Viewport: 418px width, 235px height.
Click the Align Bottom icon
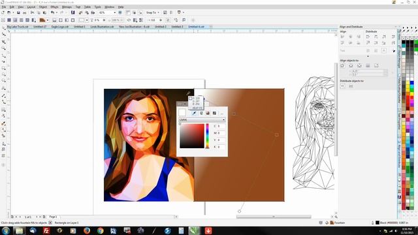coord(359,42)
